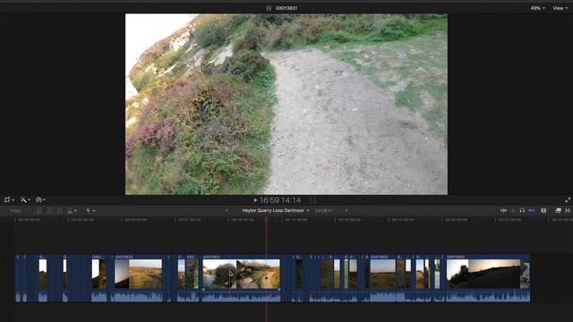Show the timeline Index
The height and width of the screenshot is (322, 573).
tap(15, 211)
